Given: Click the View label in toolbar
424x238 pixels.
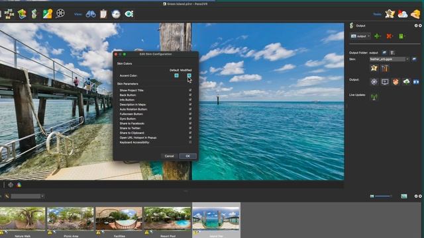Looking at the screenshot, I should (78, 14).
